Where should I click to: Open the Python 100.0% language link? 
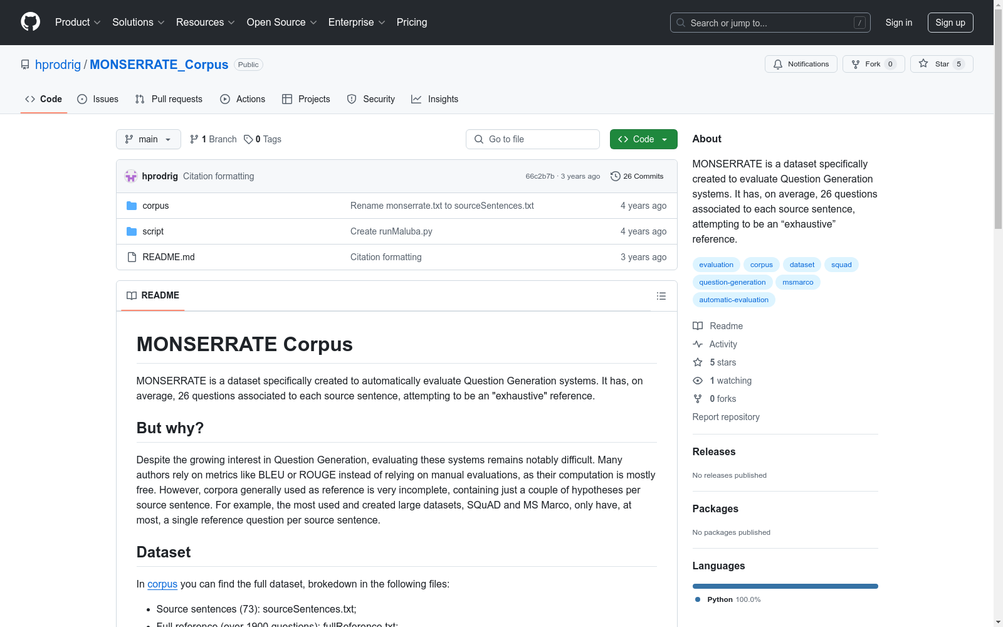click(728, 599)
